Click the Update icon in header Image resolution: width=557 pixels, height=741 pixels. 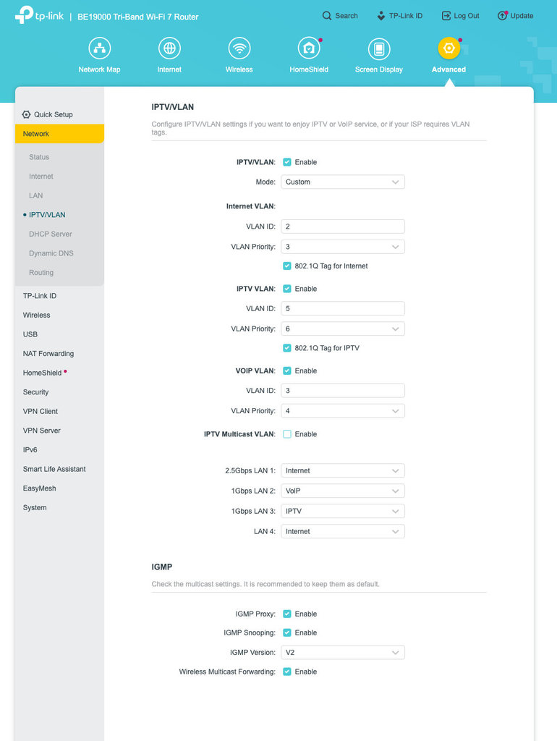point(502,16)
